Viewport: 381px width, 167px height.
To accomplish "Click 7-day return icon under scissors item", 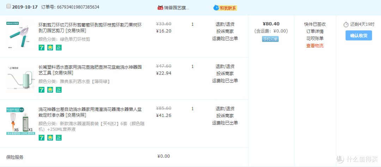I will [x=42, y=48].
